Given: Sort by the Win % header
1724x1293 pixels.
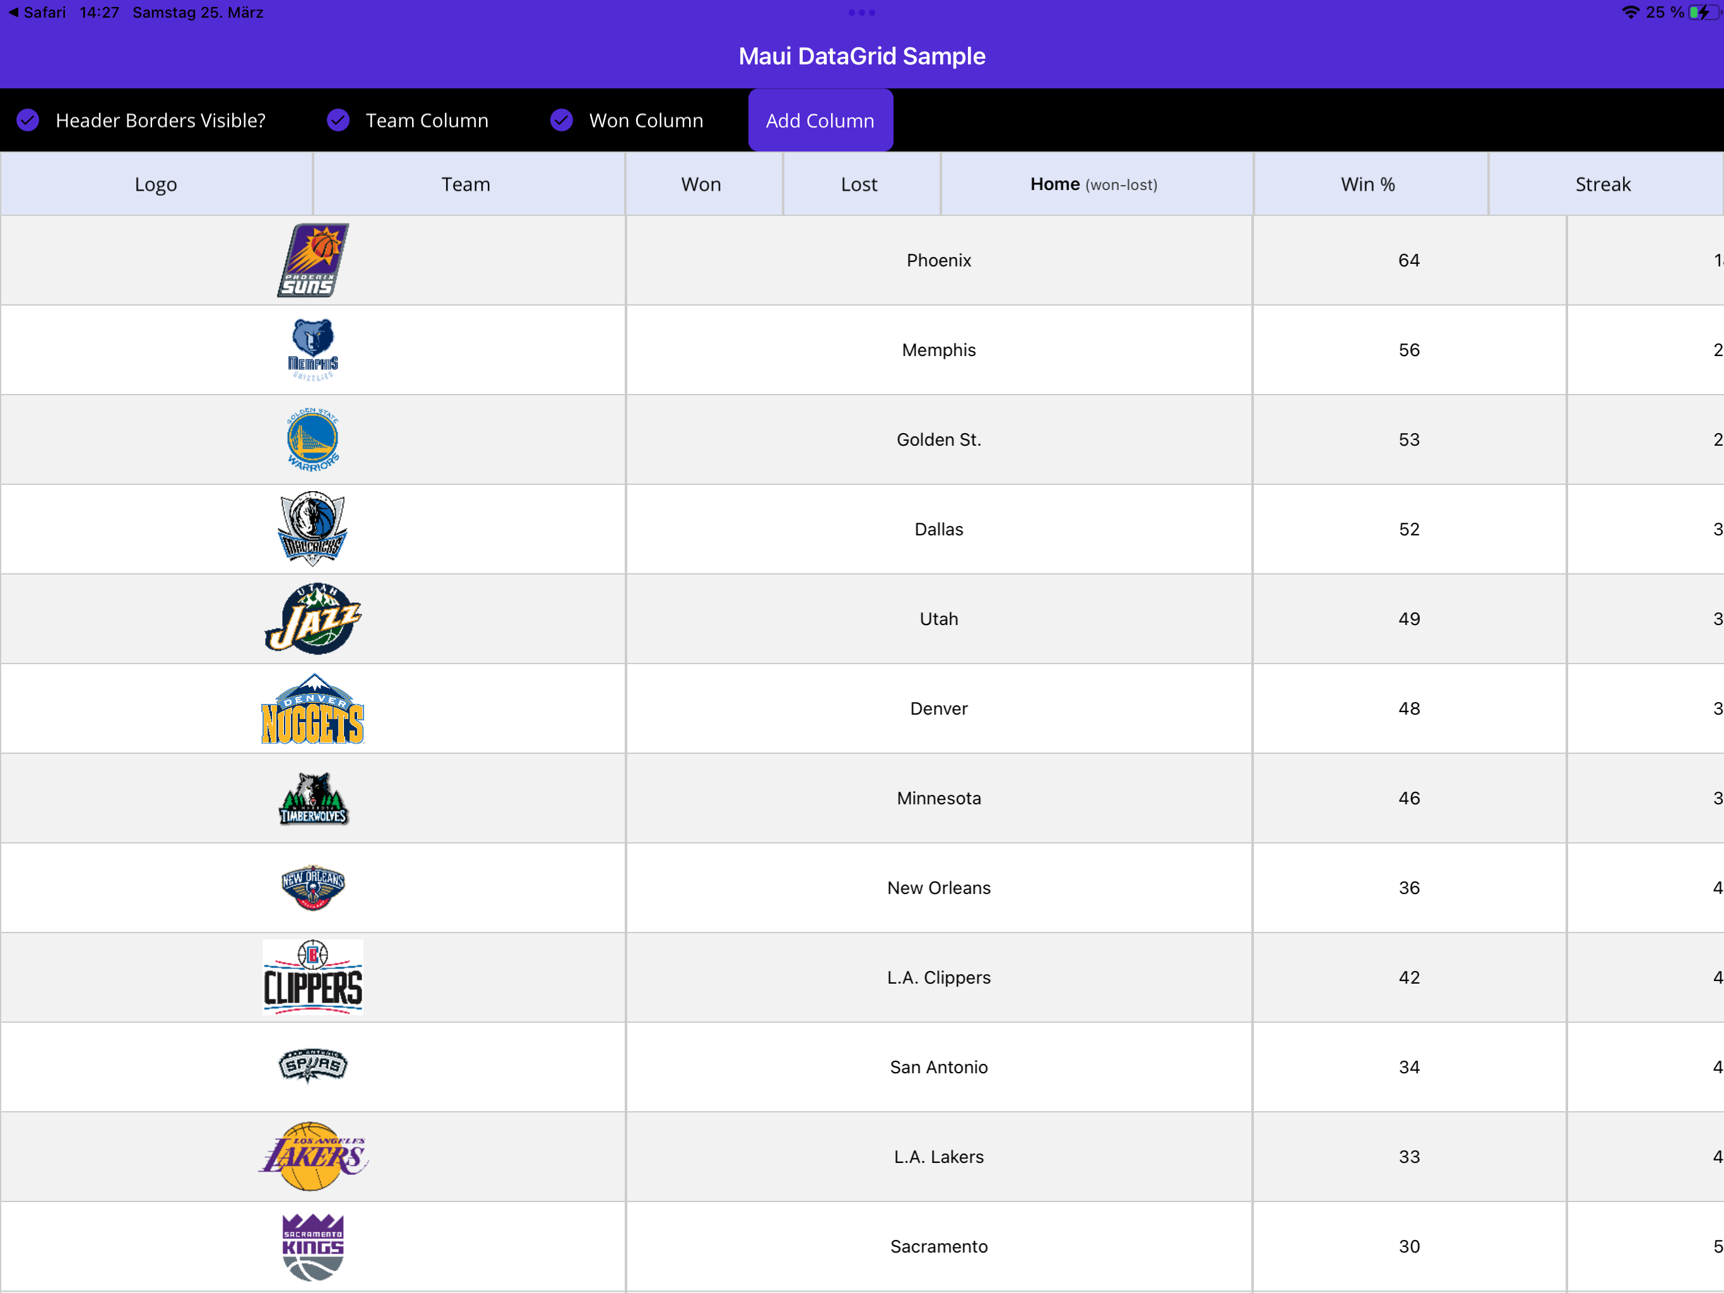Looking at the screenshot, I should 1368,184.
